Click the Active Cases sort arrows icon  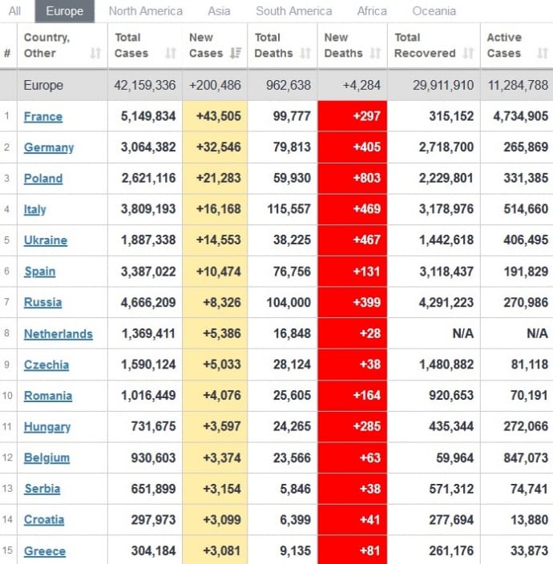click(x=543, y=54)
